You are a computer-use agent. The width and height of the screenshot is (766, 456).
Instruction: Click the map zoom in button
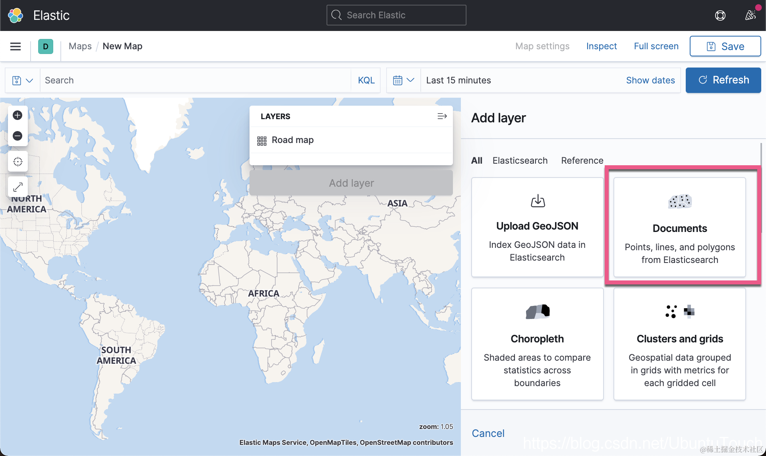(17, 115)
